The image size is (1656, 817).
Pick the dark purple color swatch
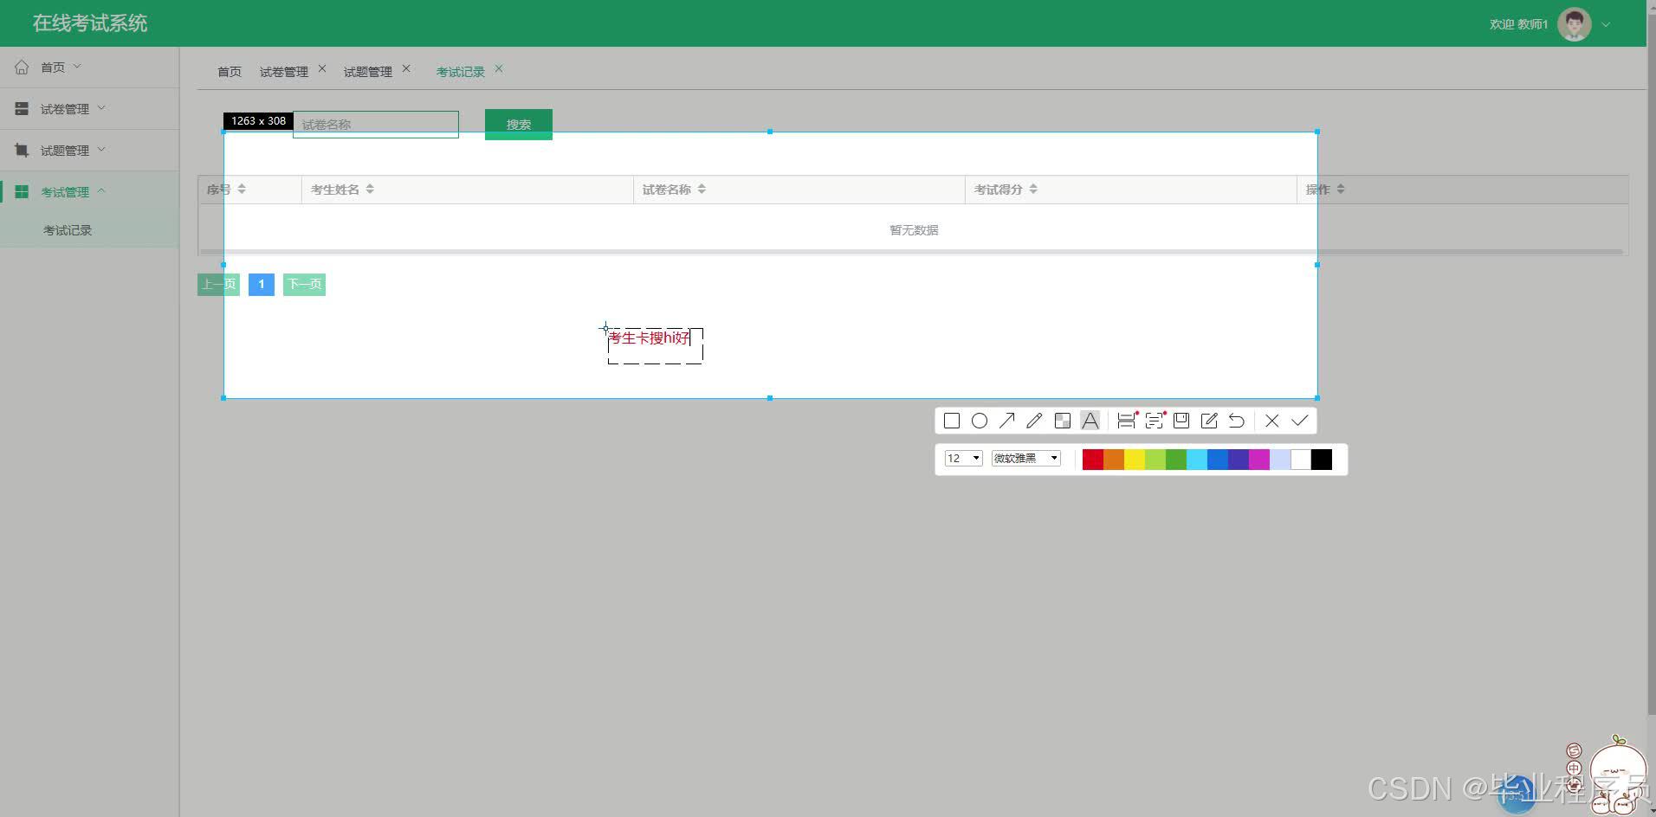1239,460
